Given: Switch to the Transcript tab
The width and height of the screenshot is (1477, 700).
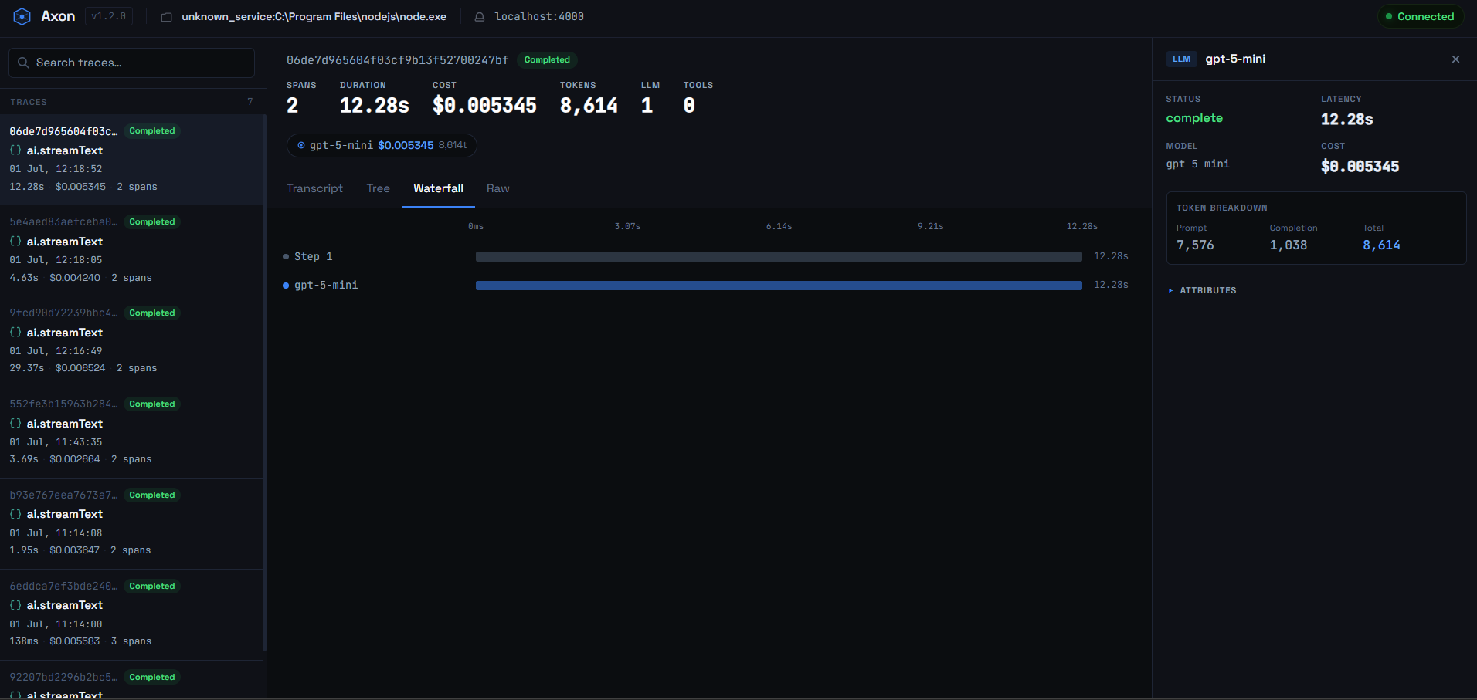Looking at the screenshot, I should (x=314, y=188).
